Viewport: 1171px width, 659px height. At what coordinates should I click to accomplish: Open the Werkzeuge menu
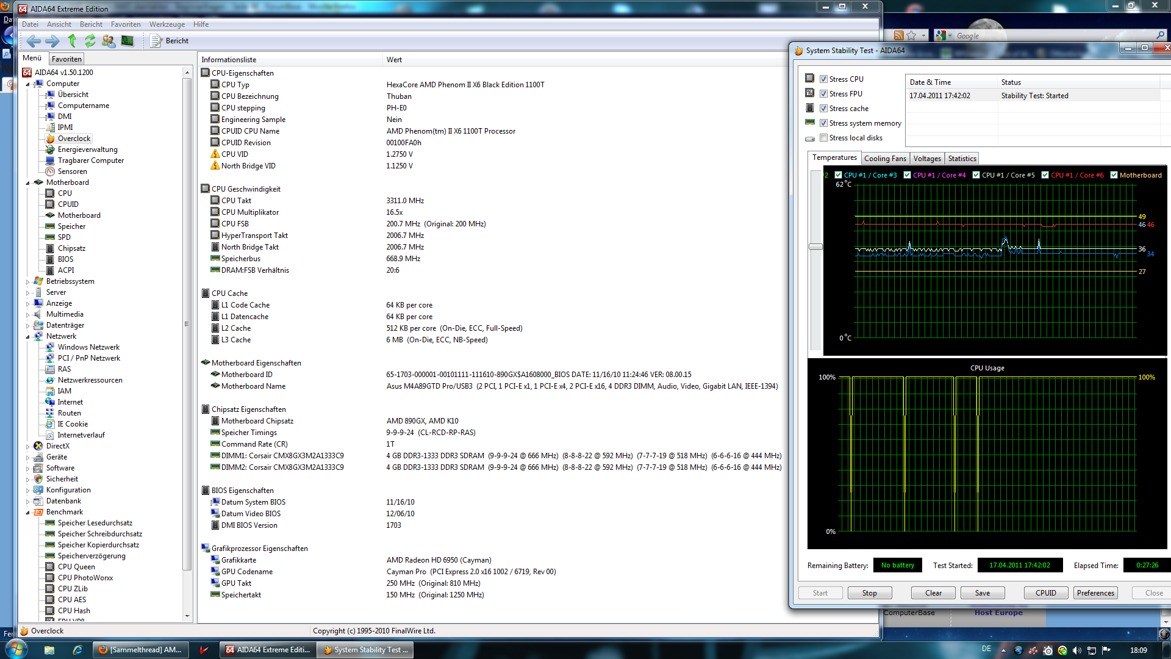167,24
